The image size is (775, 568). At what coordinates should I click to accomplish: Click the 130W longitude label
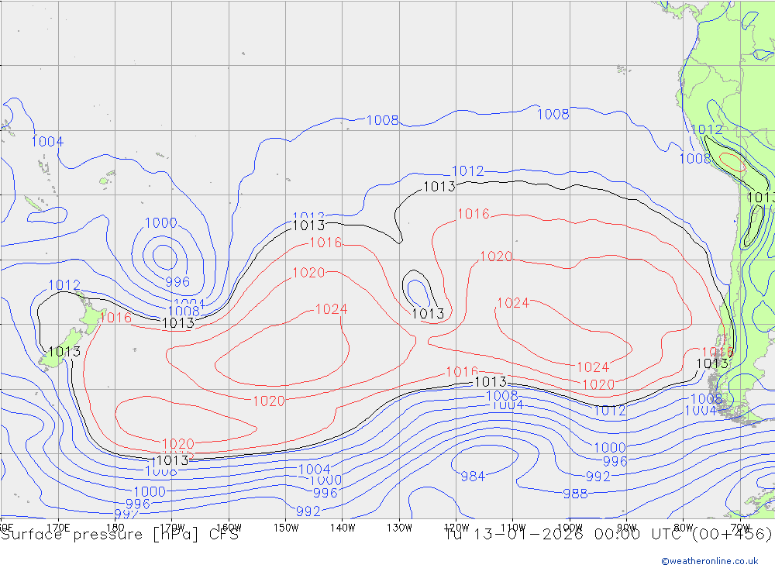pos(399,527)
